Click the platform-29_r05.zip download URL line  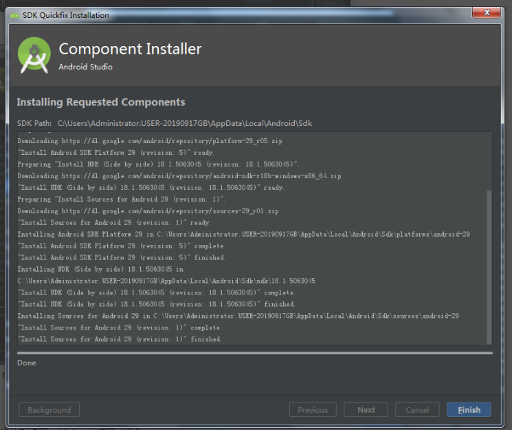[x=150, y=141]
